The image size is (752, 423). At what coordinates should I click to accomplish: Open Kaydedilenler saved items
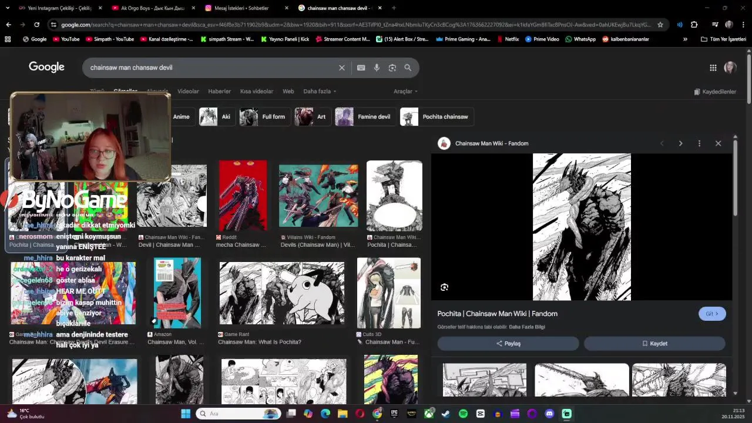tap(714, 92)
